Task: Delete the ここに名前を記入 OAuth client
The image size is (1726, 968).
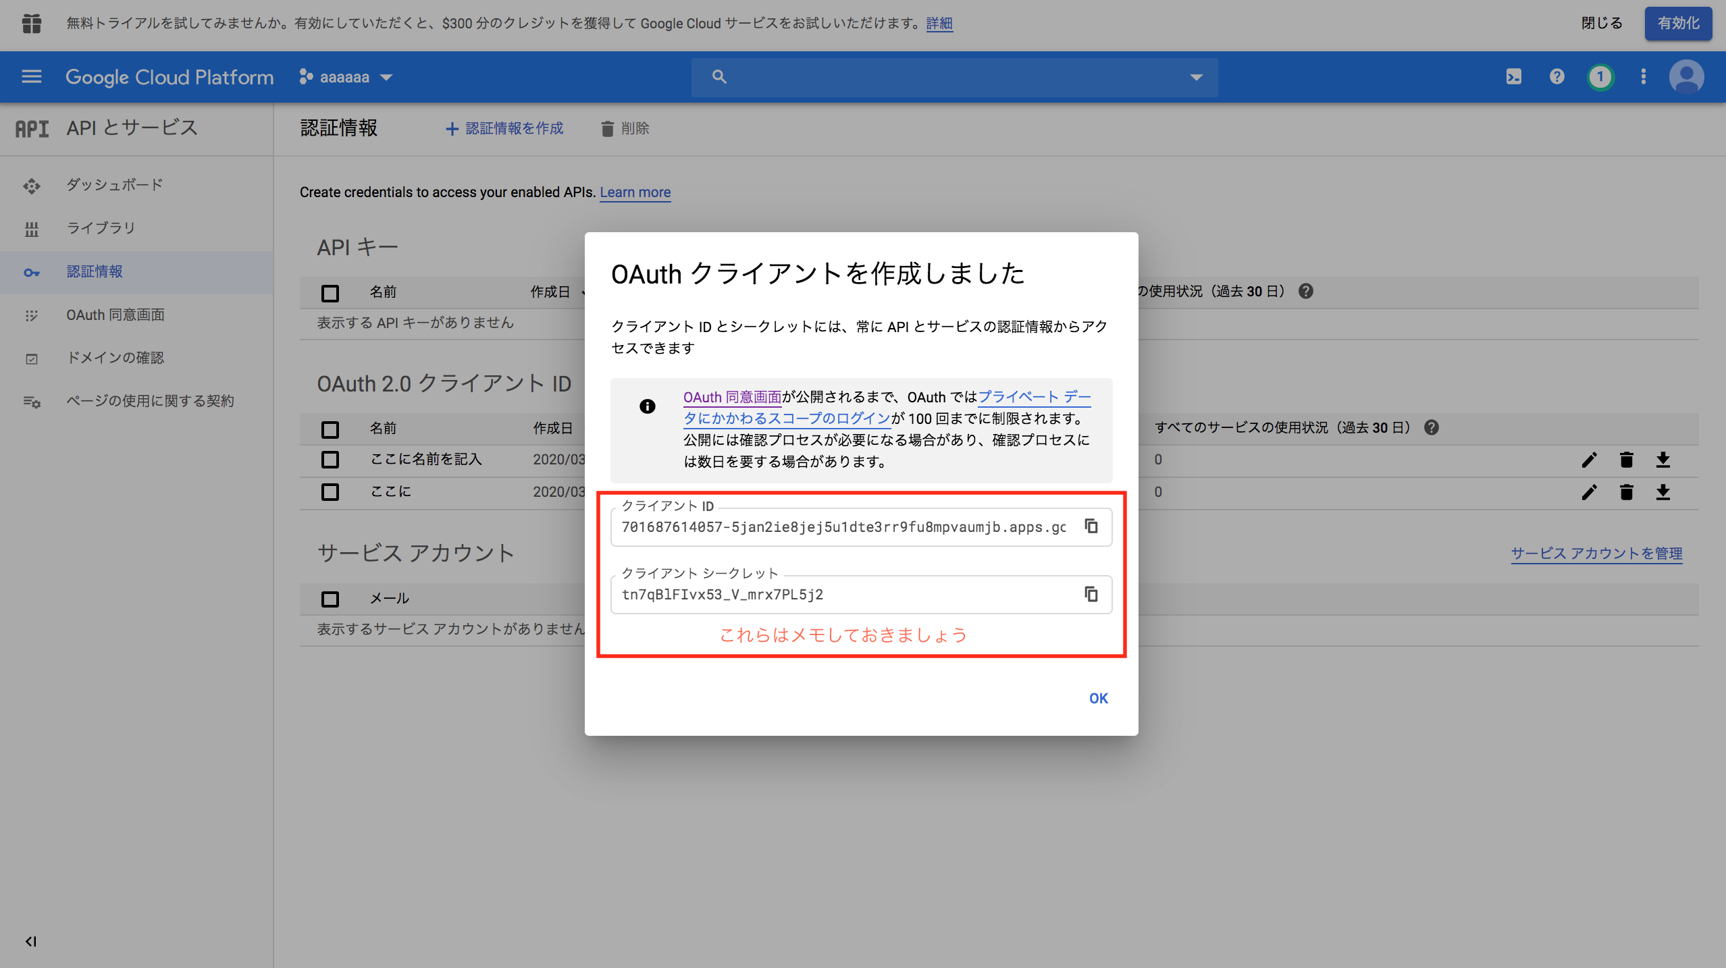Action: tap(1627, 460)
